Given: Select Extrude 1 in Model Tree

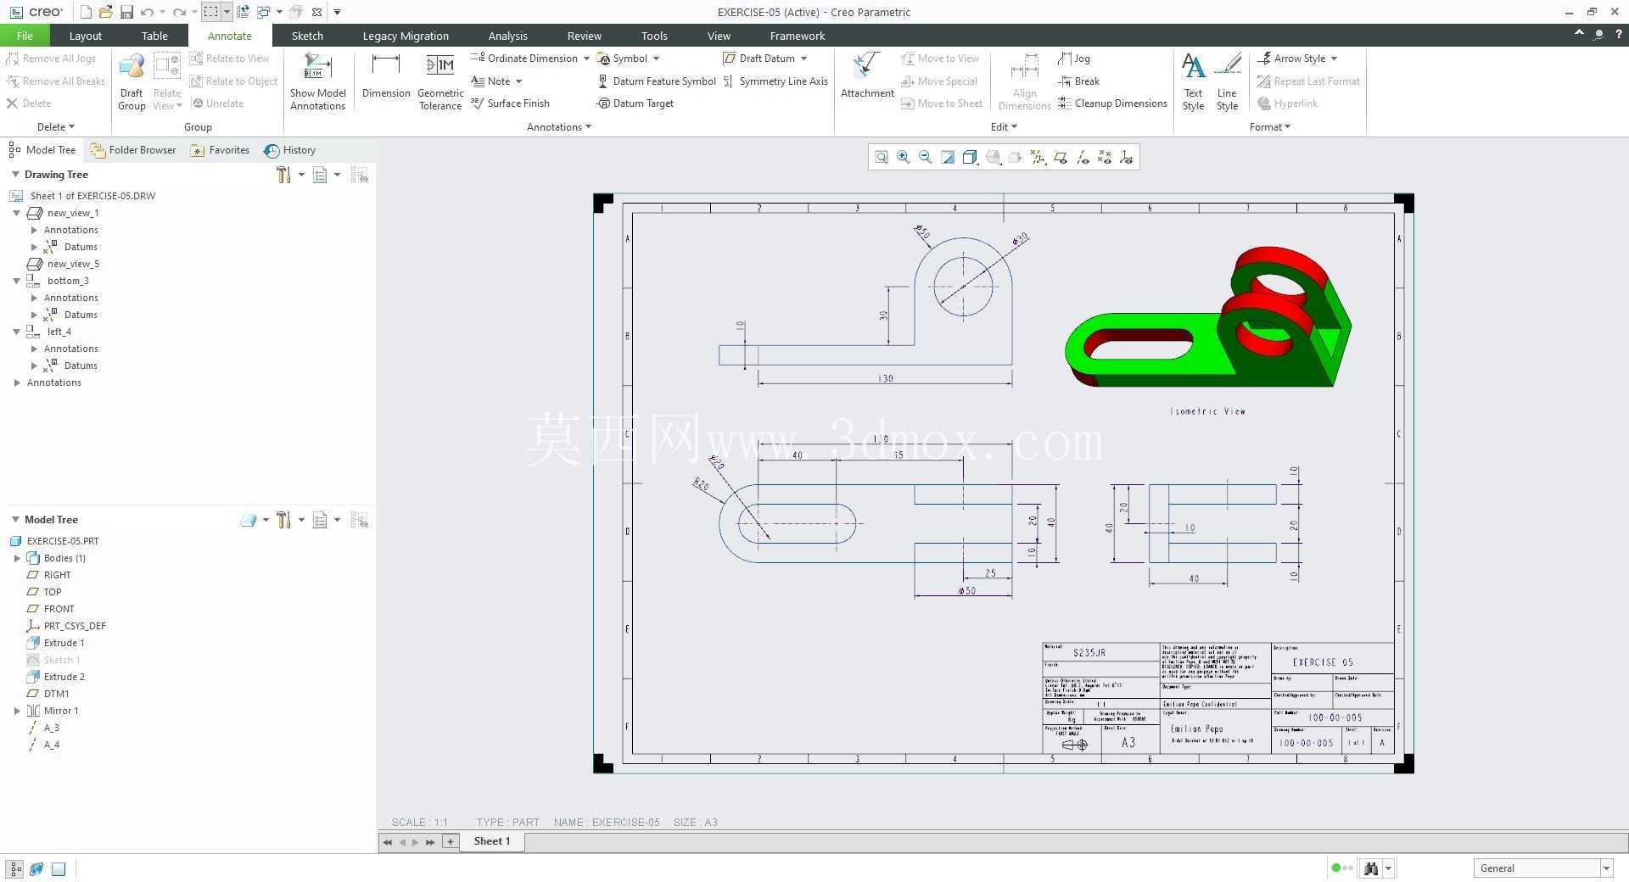Looking at the screenshot, I should pyautogui.click(x=55, y=643).
